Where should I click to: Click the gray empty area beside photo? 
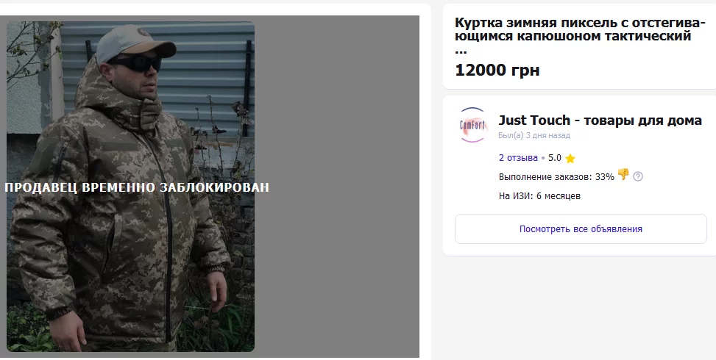click(336, 187)
